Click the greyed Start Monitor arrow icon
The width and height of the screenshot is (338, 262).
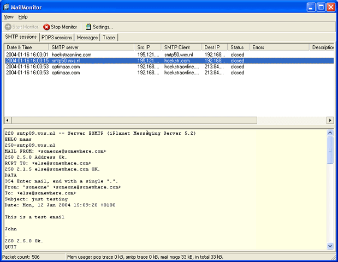coord(8,27)
